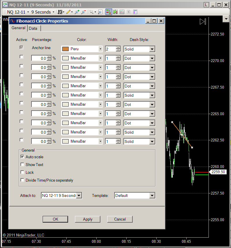The height and width of the screenshot is (248, 231).
Task: Click the zoom in magnifier icon
Action: pyautogui.click(x=77, y=12)
